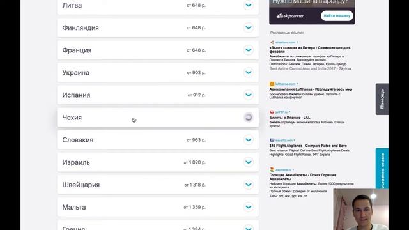409x230 pixels.
Task: Expand the Испания row chevron
Action: [249, 95]
